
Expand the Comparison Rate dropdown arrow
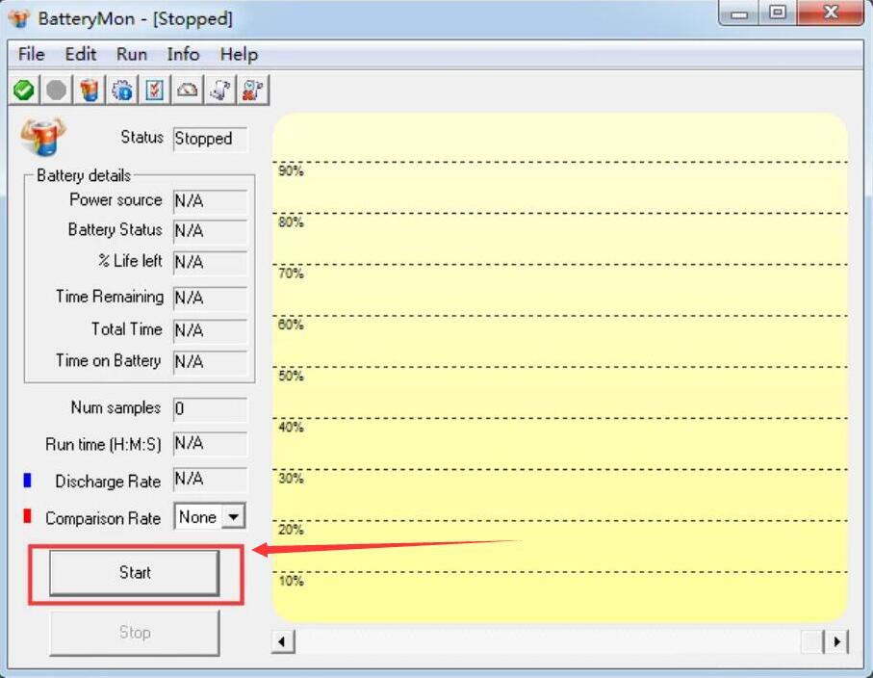[x=234, y=517]
